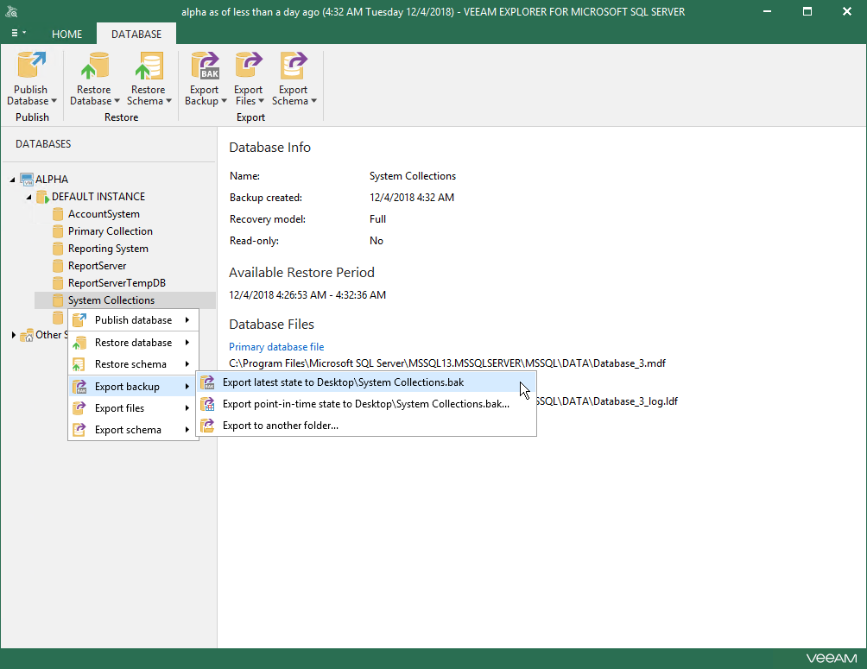867x669 pixels.
Task: Click the Recovery model value Full
Action: point(377,219)
